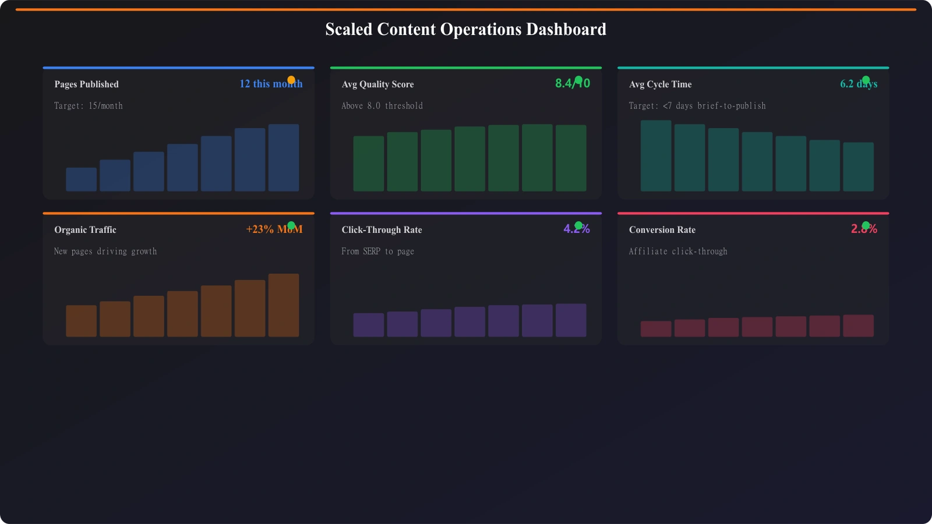Open the Pages Published card header

86,84
